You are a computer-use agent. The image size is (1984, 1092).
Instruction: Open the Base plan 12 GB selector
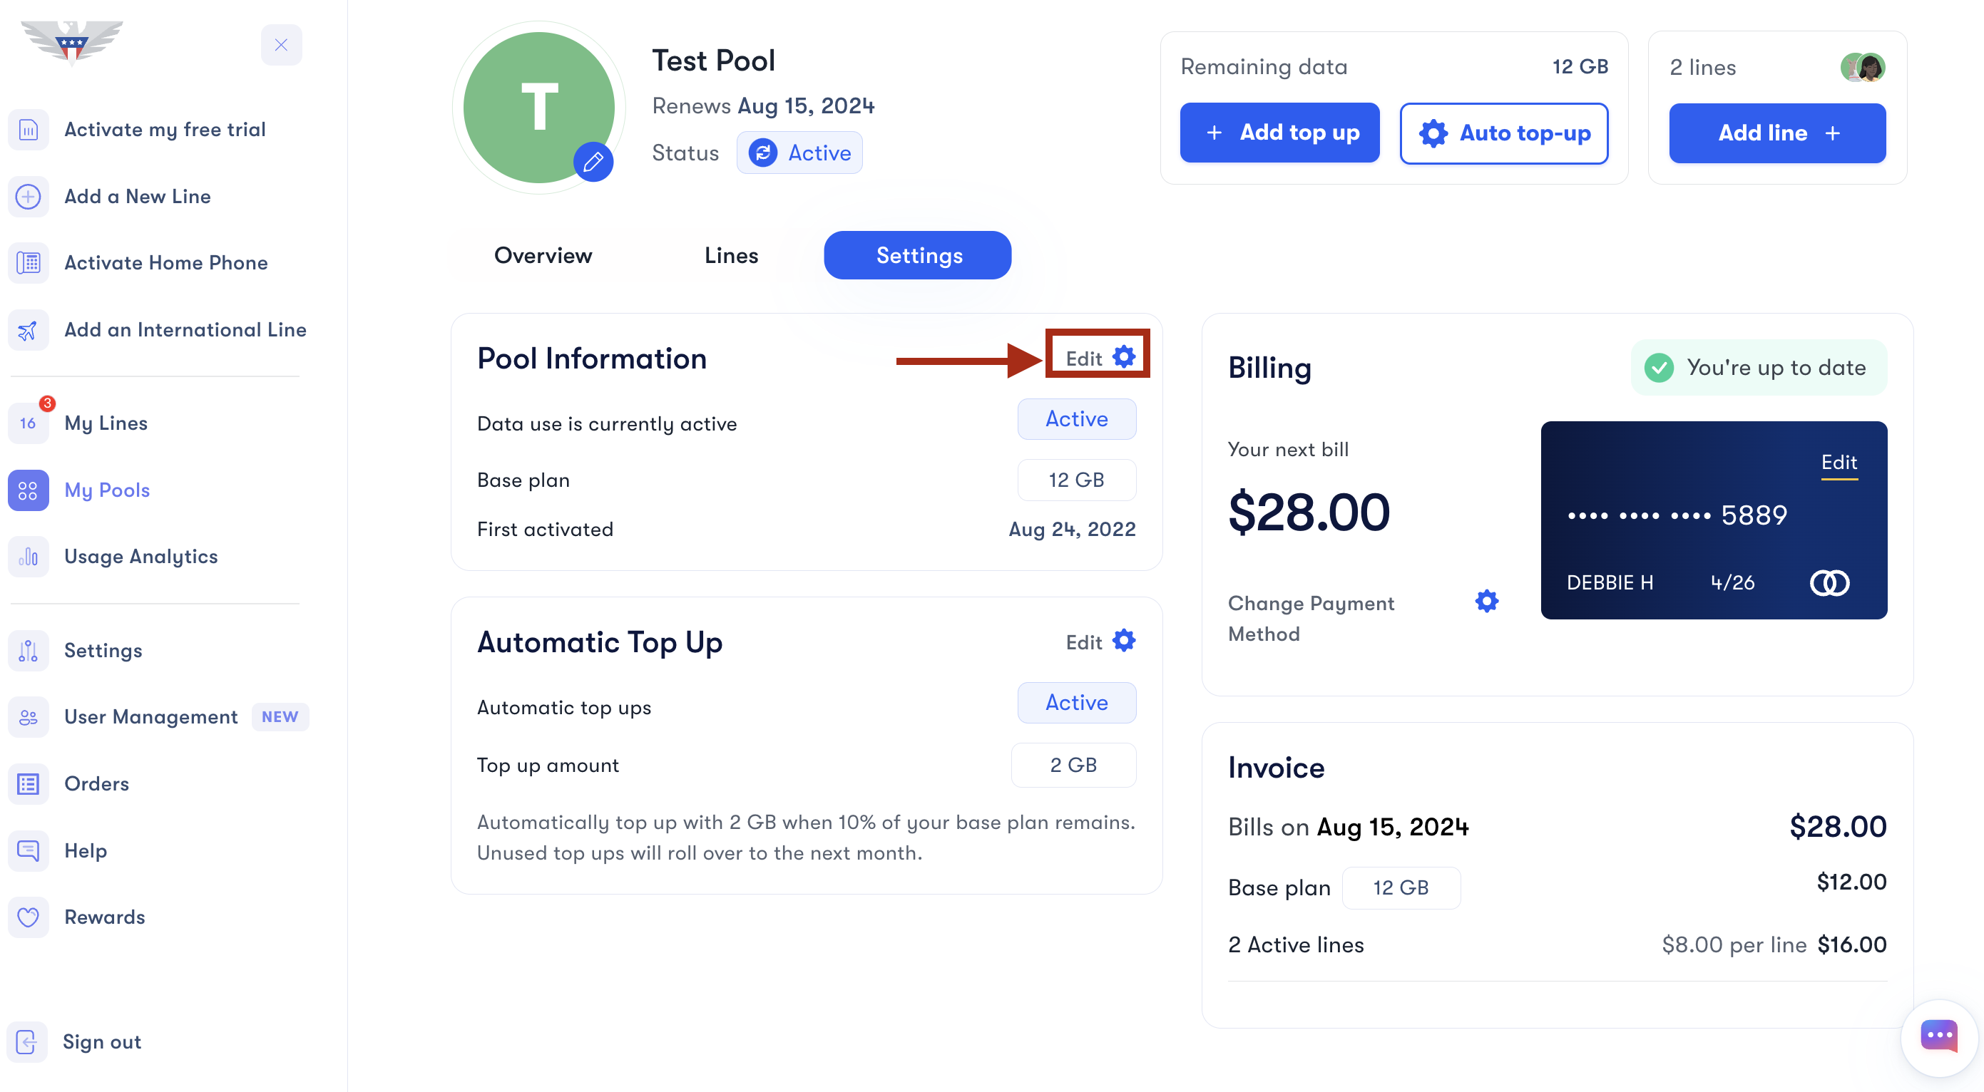pyautogui.click(x=1077, y=480)
